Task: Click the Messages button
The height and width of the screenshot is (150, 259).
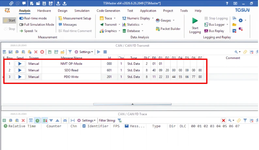Action: [68, 24]
